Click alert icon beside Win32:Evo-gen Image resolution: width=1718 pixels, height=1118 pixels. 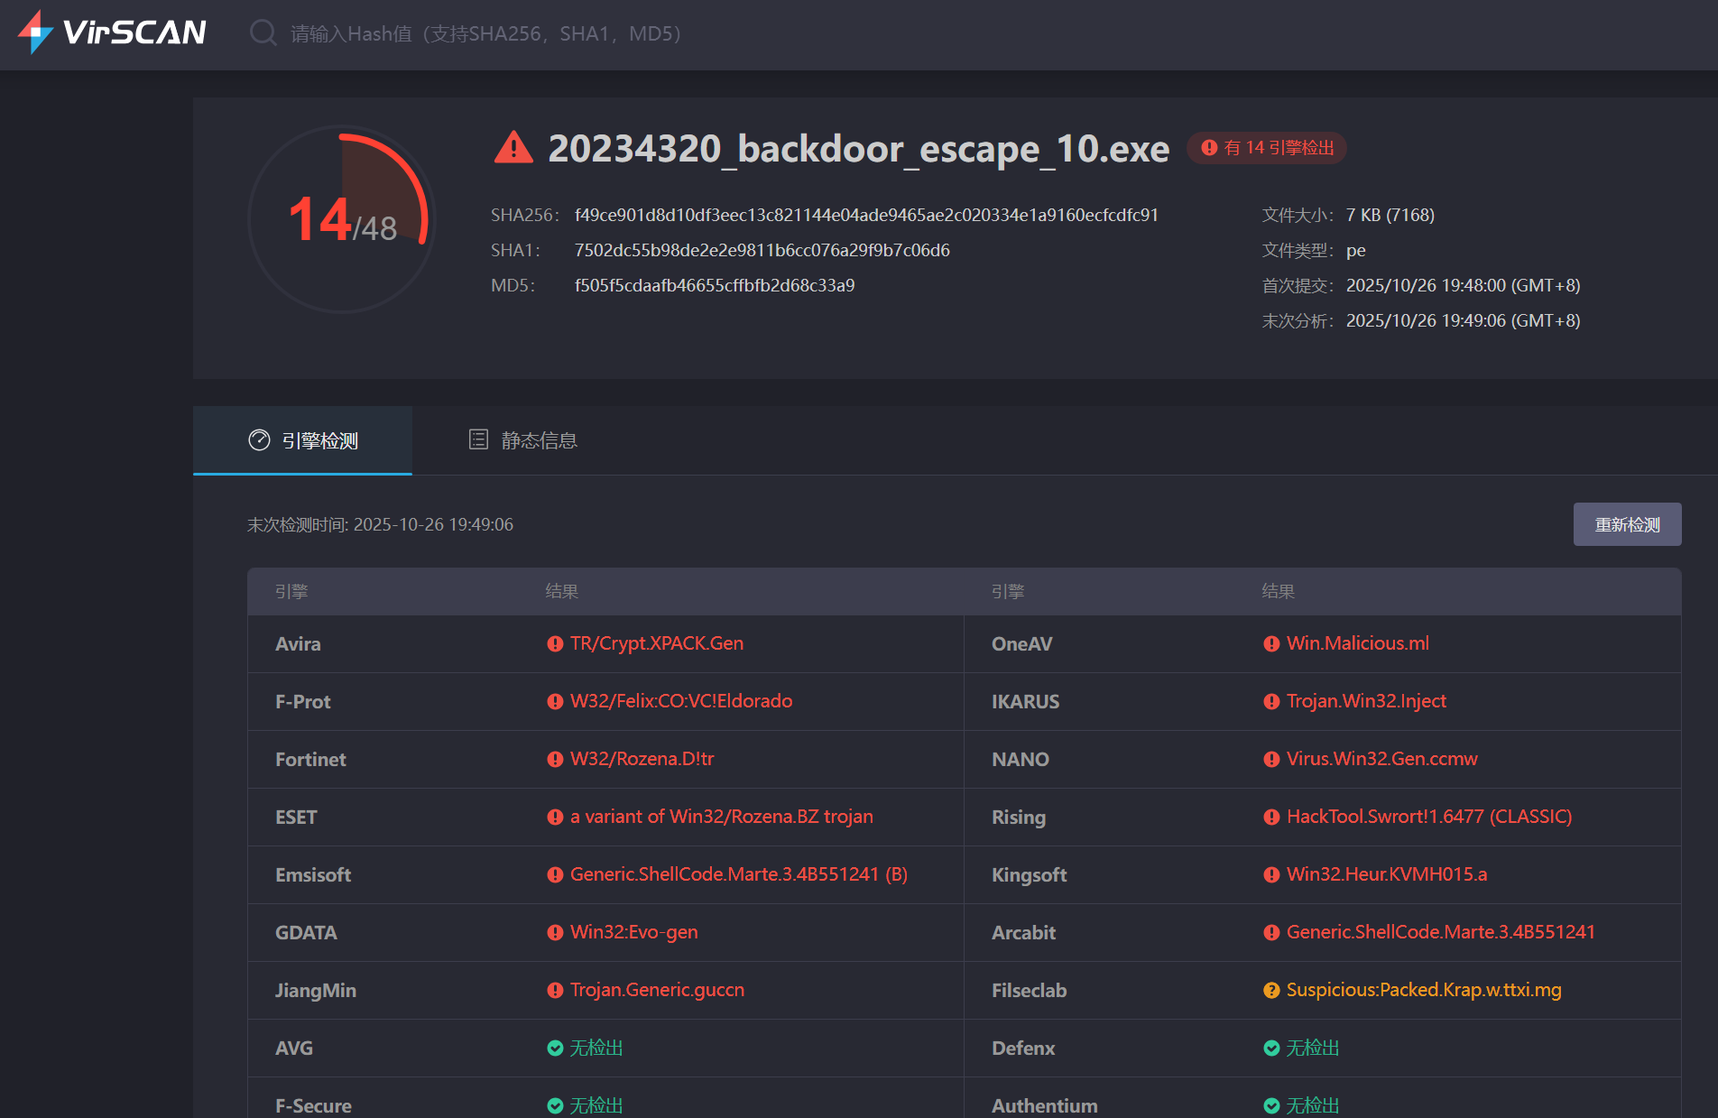click(x=555, y=933)
